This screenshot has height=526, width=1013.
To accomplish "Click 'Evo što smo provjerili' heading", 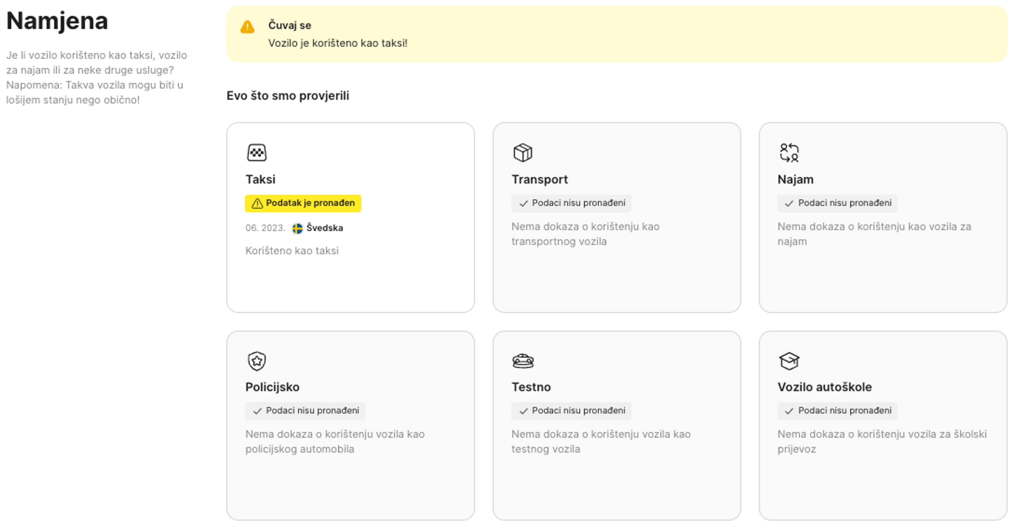I will tap(288, 95).
